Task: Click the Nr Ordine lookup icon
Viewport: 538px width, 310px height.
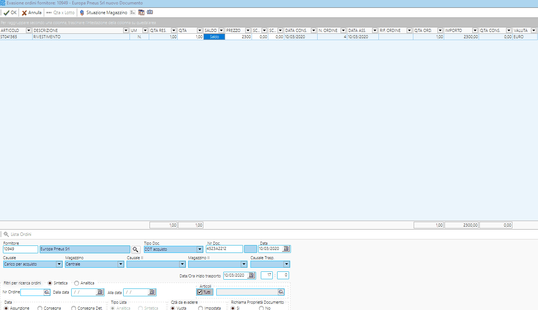Action: pos(47,292)
